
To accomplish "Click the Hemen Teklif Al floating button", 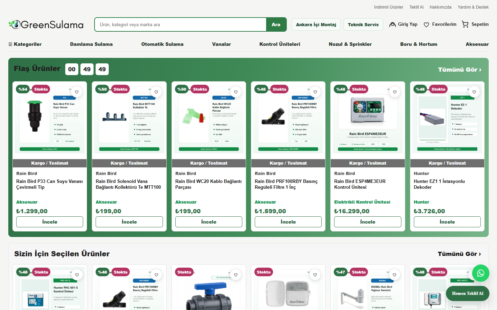I will [x=468, y=293].
